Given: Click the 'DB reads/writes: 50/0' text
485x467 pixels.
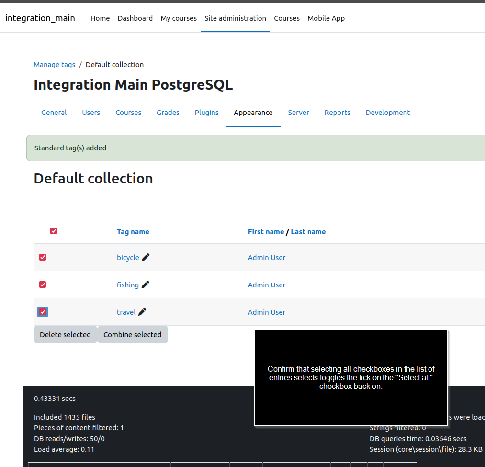Looking at the screenshot, I should [x=69, y=439].
